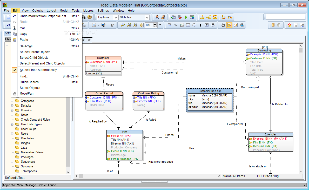Toggle snap to grid icon

tap(289, 25)
